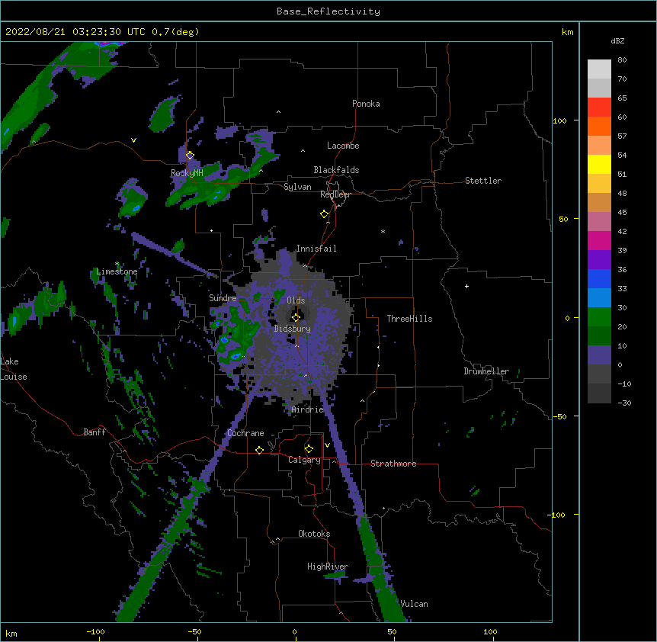Click the Strathmore town label

393,464
